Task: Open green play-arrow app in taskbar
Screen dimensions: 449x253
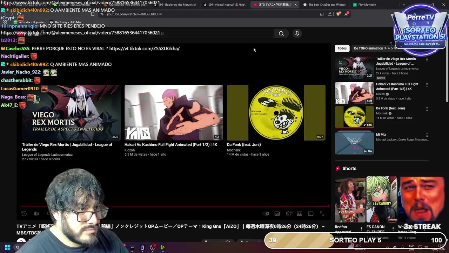Action: [163, 247]
